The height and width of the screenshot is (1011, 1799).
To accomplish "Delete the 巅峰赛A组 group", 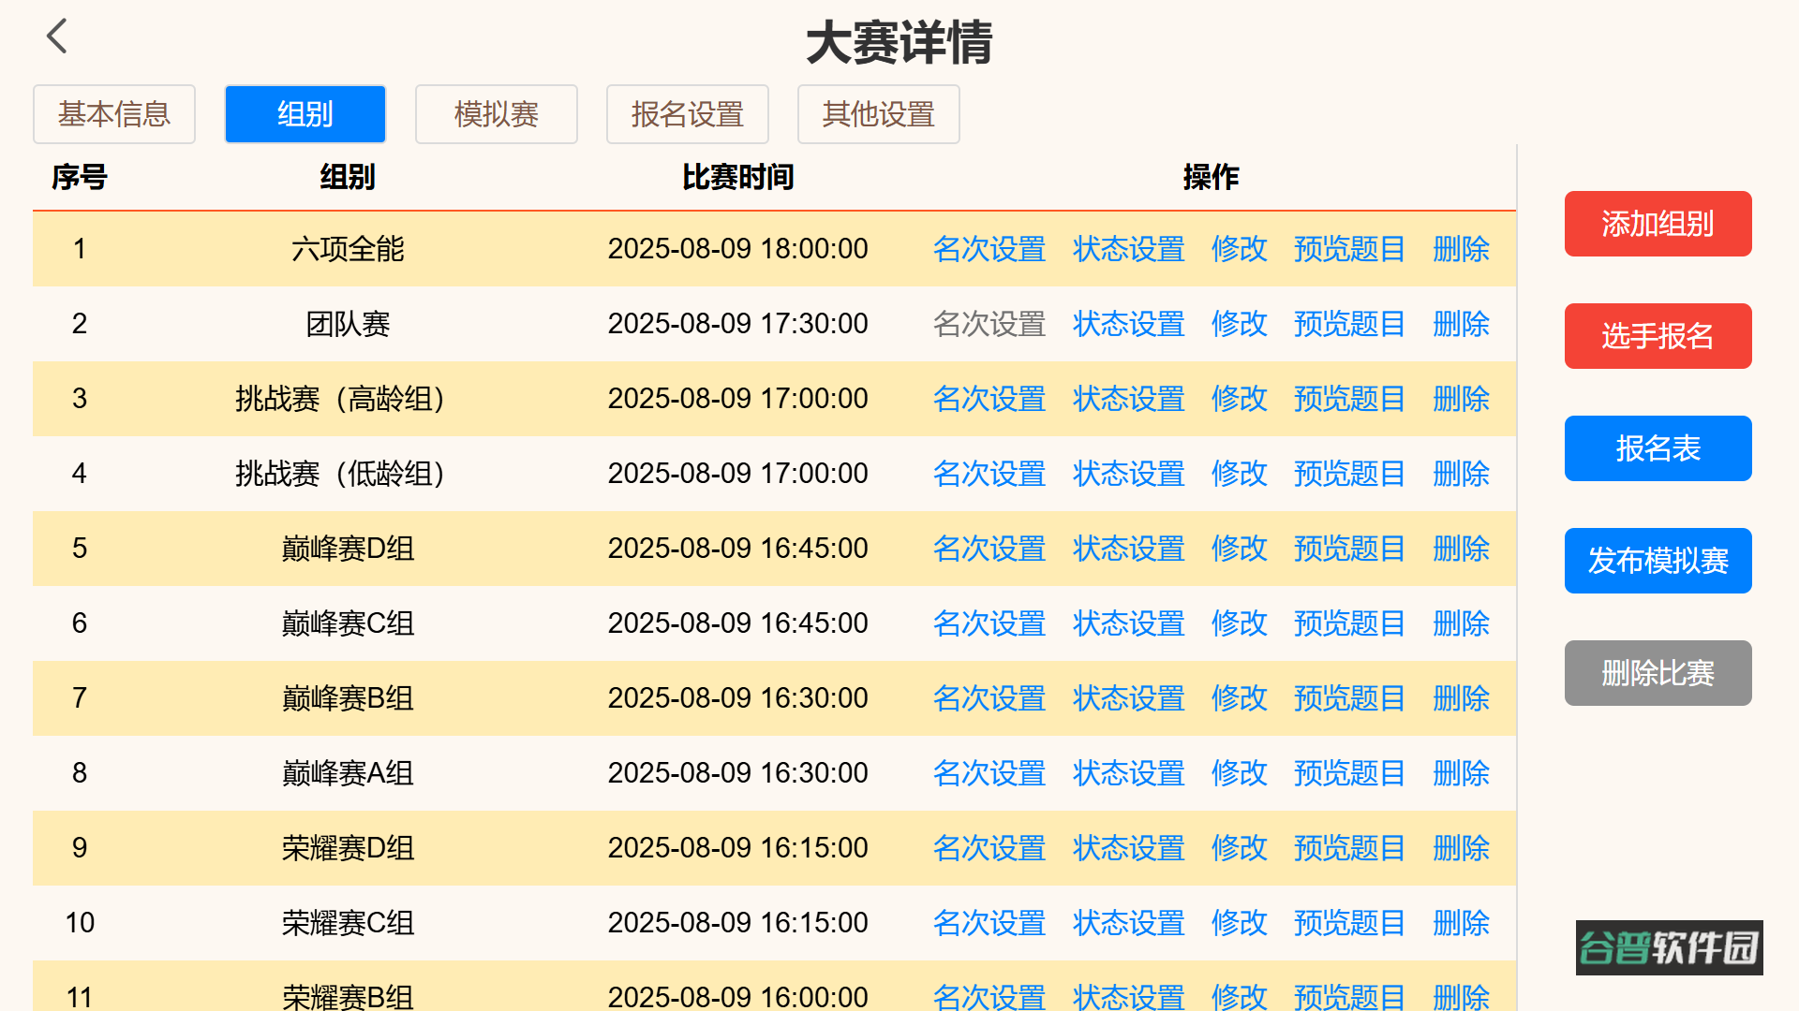I will 1461,773.
